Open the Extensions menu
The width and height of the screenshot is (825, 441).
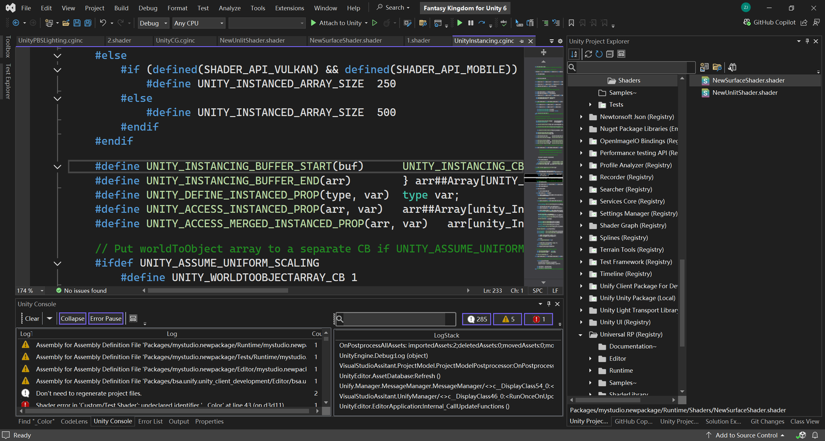point(289,8)
